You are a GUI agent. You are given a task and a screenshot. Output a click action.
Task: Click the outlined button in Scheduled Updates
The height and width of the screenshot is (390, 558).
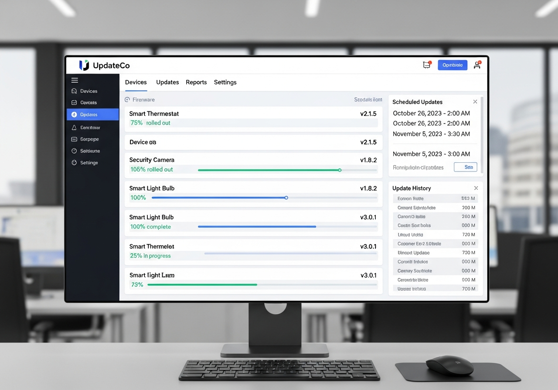[x=466, y=167]
